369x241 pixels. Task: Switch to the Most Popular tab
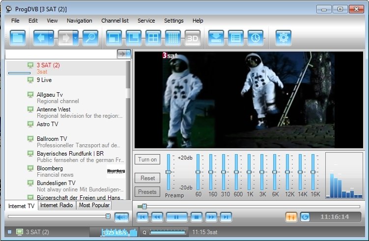click(x=94, y=205)
